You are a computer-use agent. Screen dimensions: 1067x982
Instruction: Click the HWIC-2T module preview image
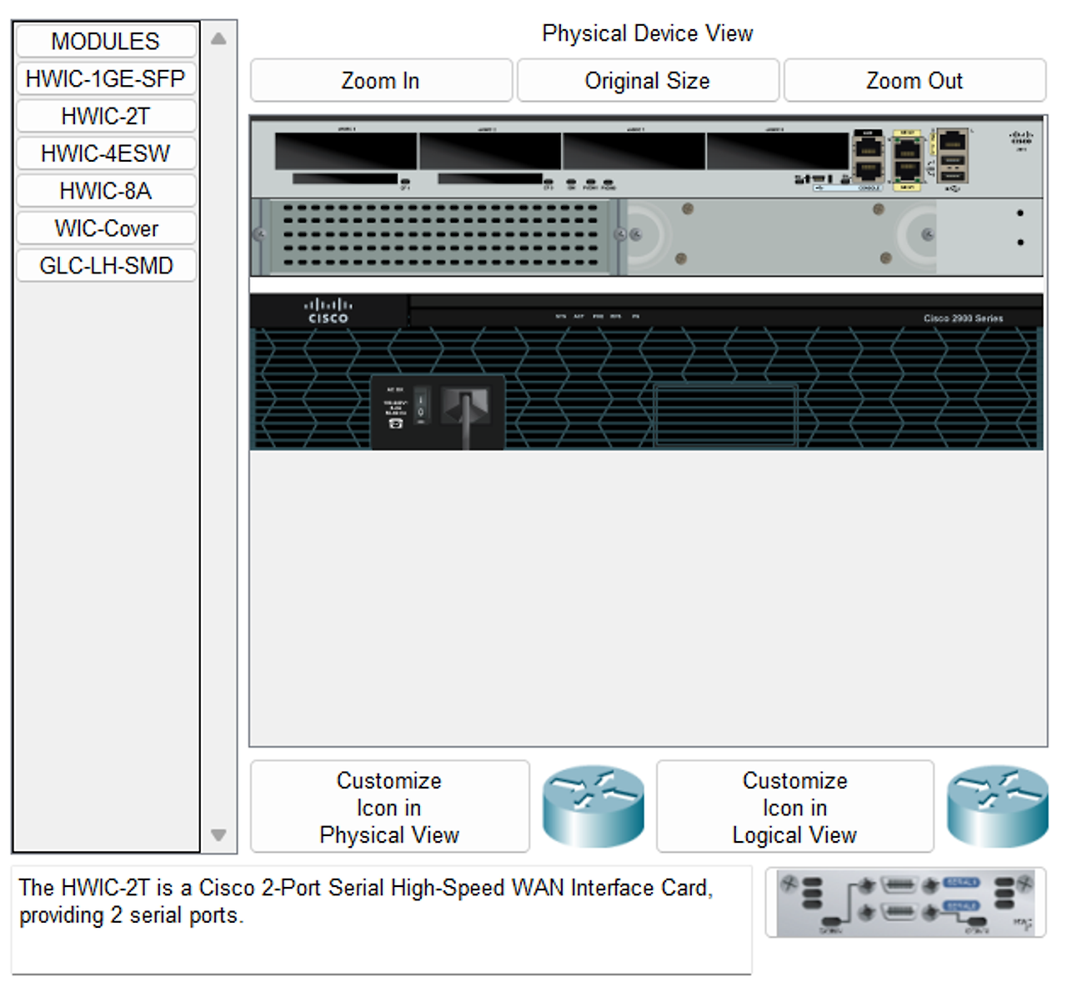[x=906, y=903]
